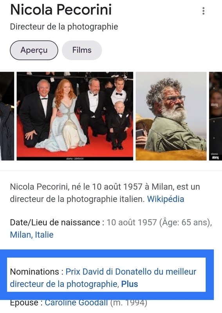
Task: Switch to the Films tab
Action: 82,50
